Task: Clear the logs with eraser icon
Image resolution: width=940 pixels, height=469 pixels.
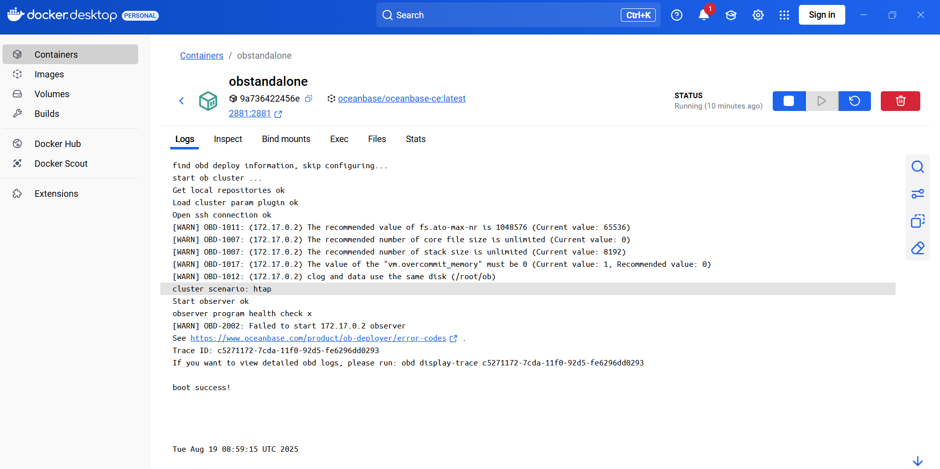Action: click(x=918, y=248)
